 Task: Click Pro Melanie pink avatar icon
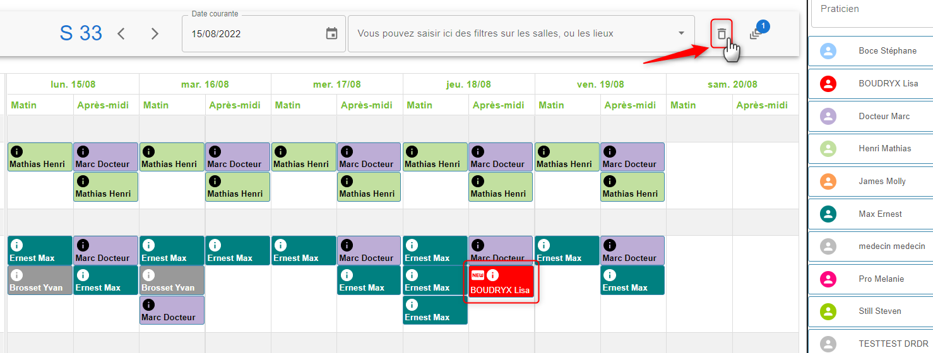pyautogui.click(x=828, y=279)
